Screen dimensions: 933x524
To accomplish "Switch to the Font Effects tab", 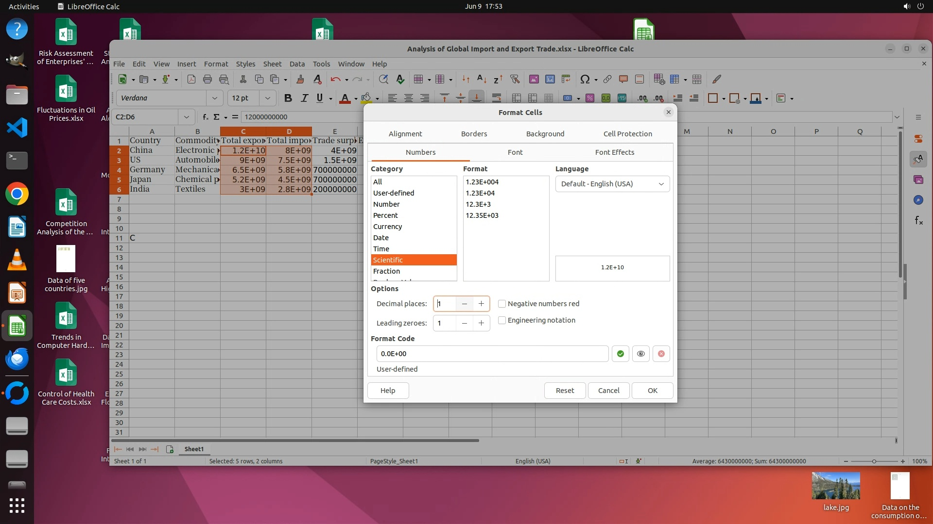I will [x=614, y=152].
